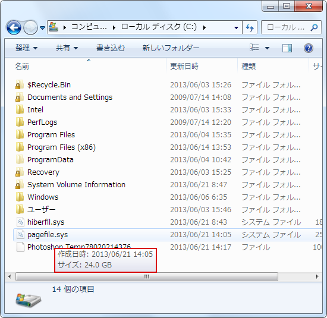Click the search magnifier icon

click(x=314, y=27)
